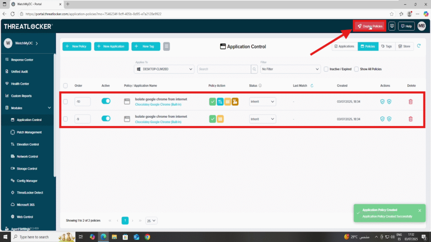Open Network Control module

[27, 156]
